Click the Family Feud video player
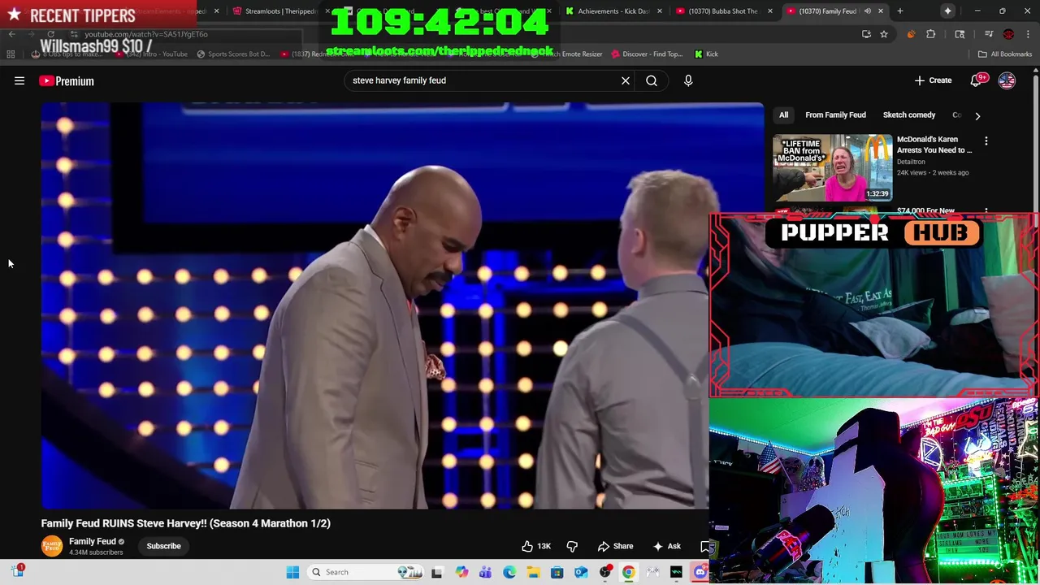Image resolution: width=1040 pixels, height=585 pixels. click(x=375, y=305)
